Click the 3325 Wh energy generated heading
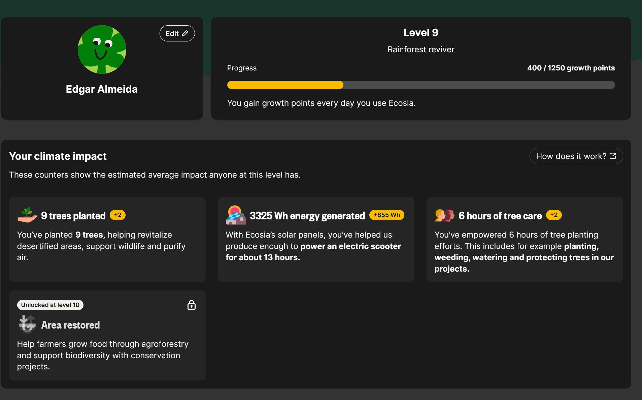The width and height of the screenshot is (642, 400). 307,216
